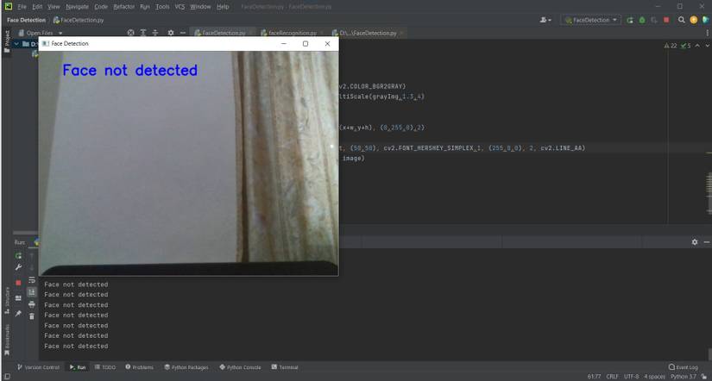The width and height of the screenshot is (712, 381).
Task: Go to previous highlighted error arrow
Action: coord(697,46)
